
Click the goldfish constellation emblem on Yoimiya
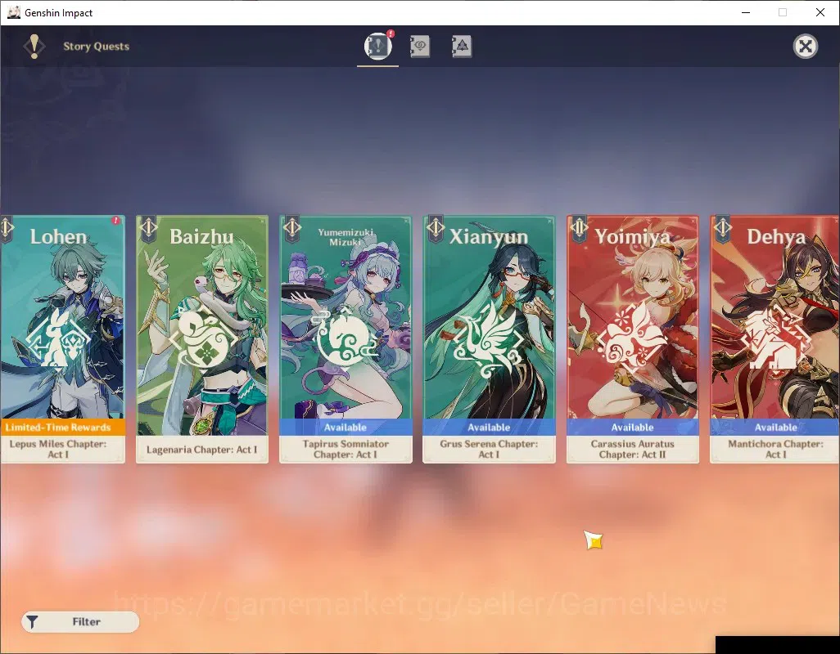633,338
